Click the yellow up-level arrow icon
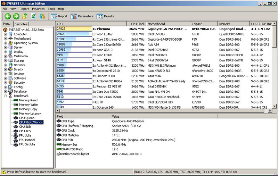Image resolution: width=278 pixels, height=176 pixels. coord(25,16)
